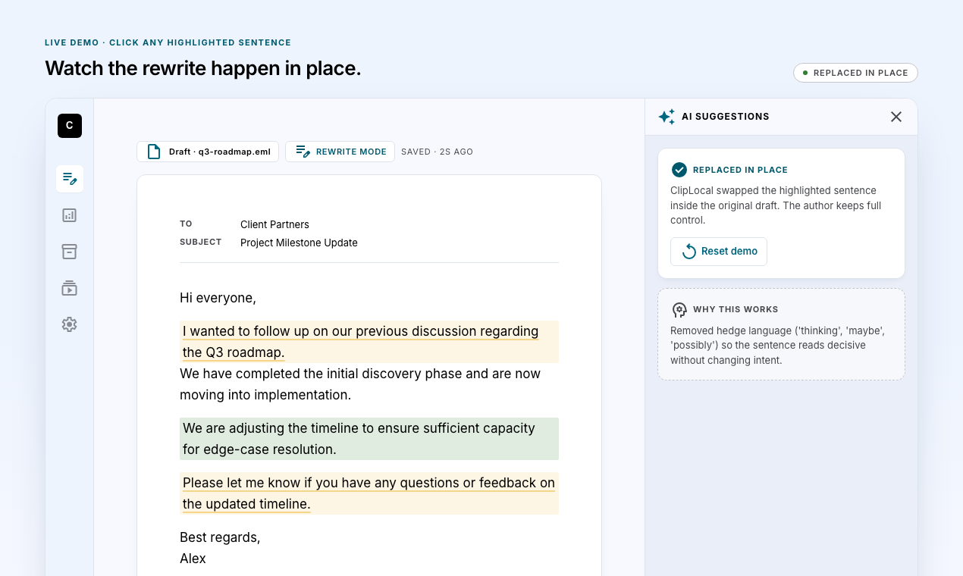Click the ClipLocal 'C' logo in sidebar
Screen dimensions: 963x576
(70, 126)
